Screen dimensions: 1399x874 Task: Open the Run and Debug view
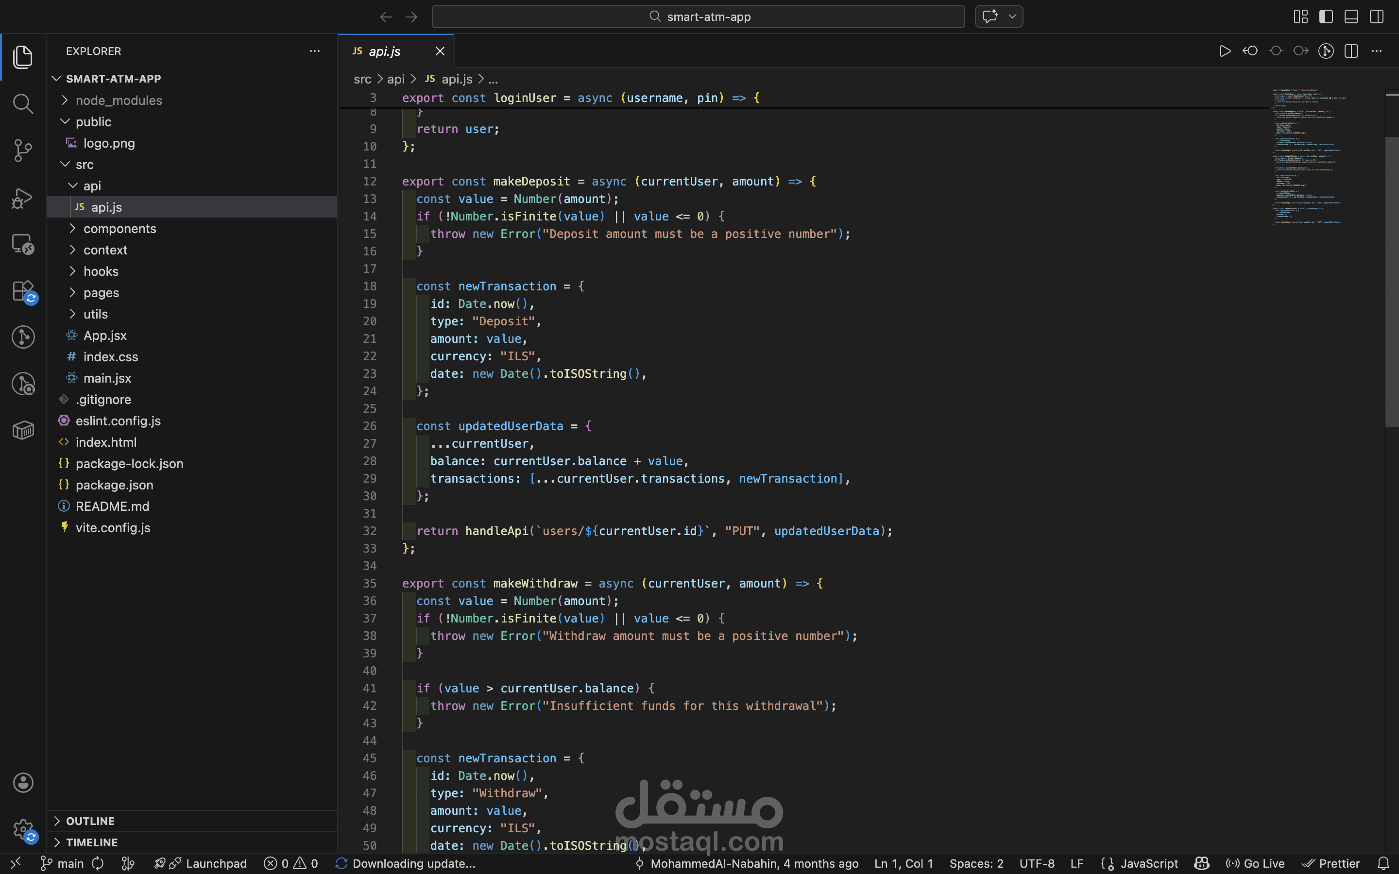click(x=22, y=198)
